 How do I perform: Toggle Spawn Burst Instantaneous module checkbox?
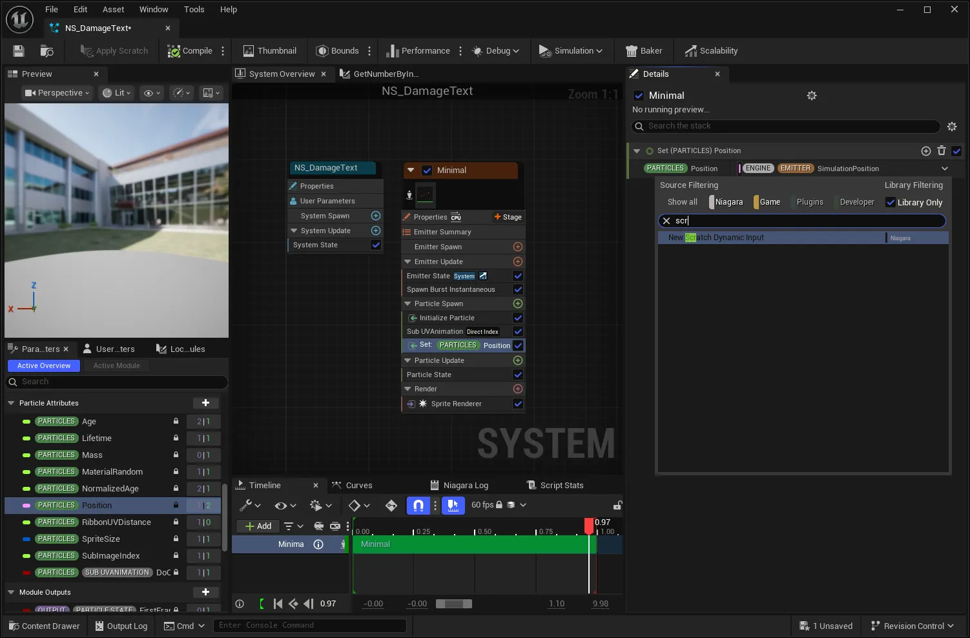click(x=517, y=289)
